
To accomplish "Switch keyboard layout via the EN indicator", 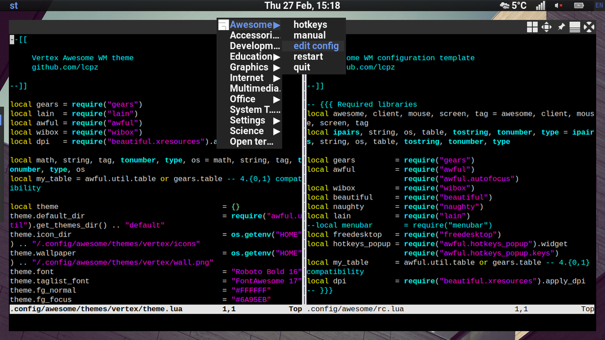I will (599, 5).
